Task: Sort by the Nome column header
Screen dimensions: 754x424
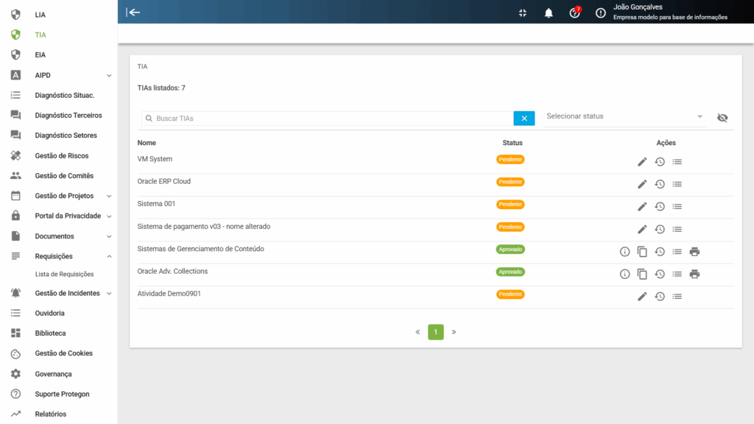Action: tap(147, 143)
